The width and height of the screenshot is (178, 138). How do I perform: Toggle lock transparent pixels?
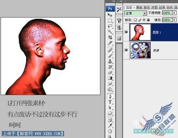coord(135,20)
